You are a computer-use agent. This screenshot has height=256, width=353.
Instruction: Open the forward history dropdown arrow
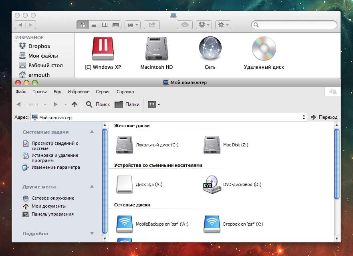coord(65,104)
